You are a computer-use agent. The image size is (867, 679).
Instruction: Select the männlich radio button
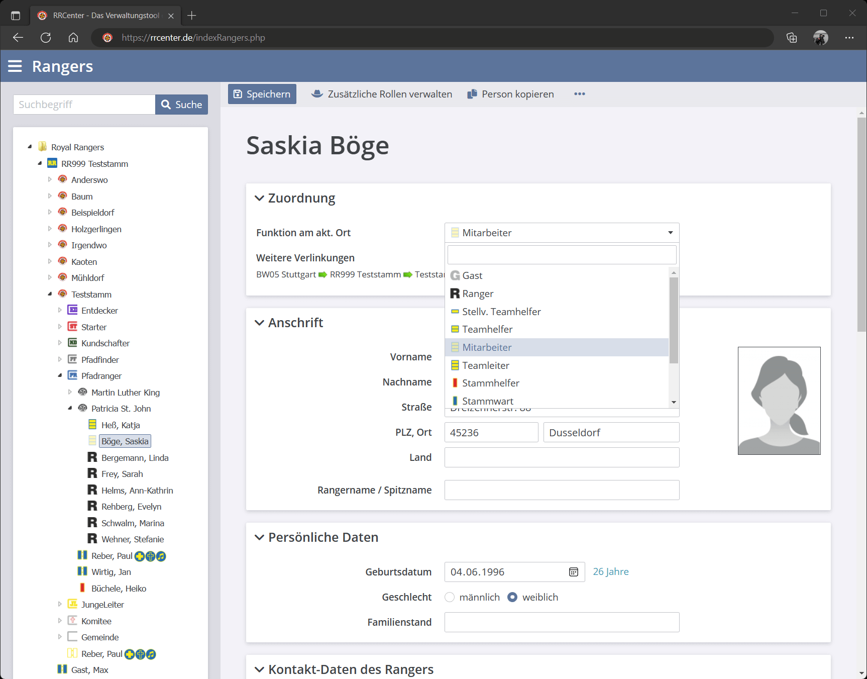click(x=450, y=597)
